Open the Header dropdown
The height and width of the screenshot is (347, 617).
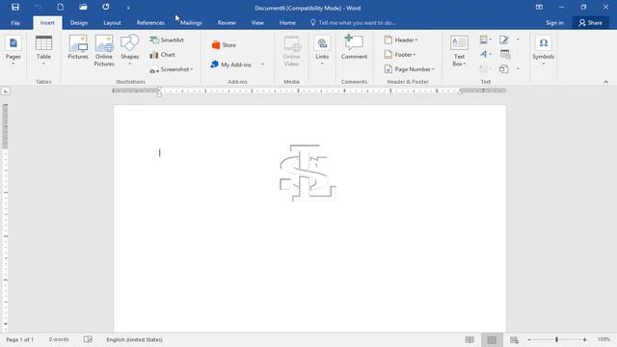pos(401,40)
